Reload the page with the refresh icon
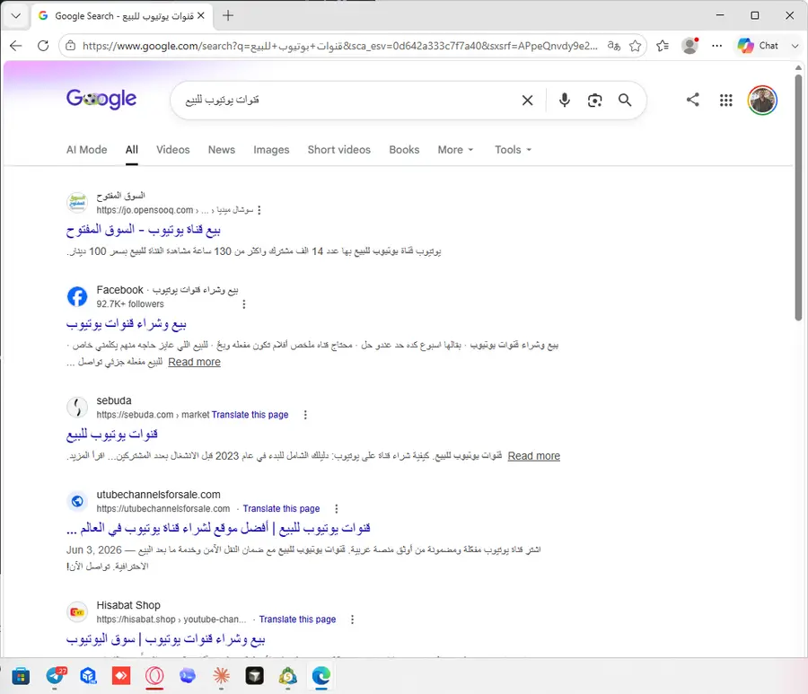Image resolution: width=808 pixels, height=694 pixels. click(43, 46)
